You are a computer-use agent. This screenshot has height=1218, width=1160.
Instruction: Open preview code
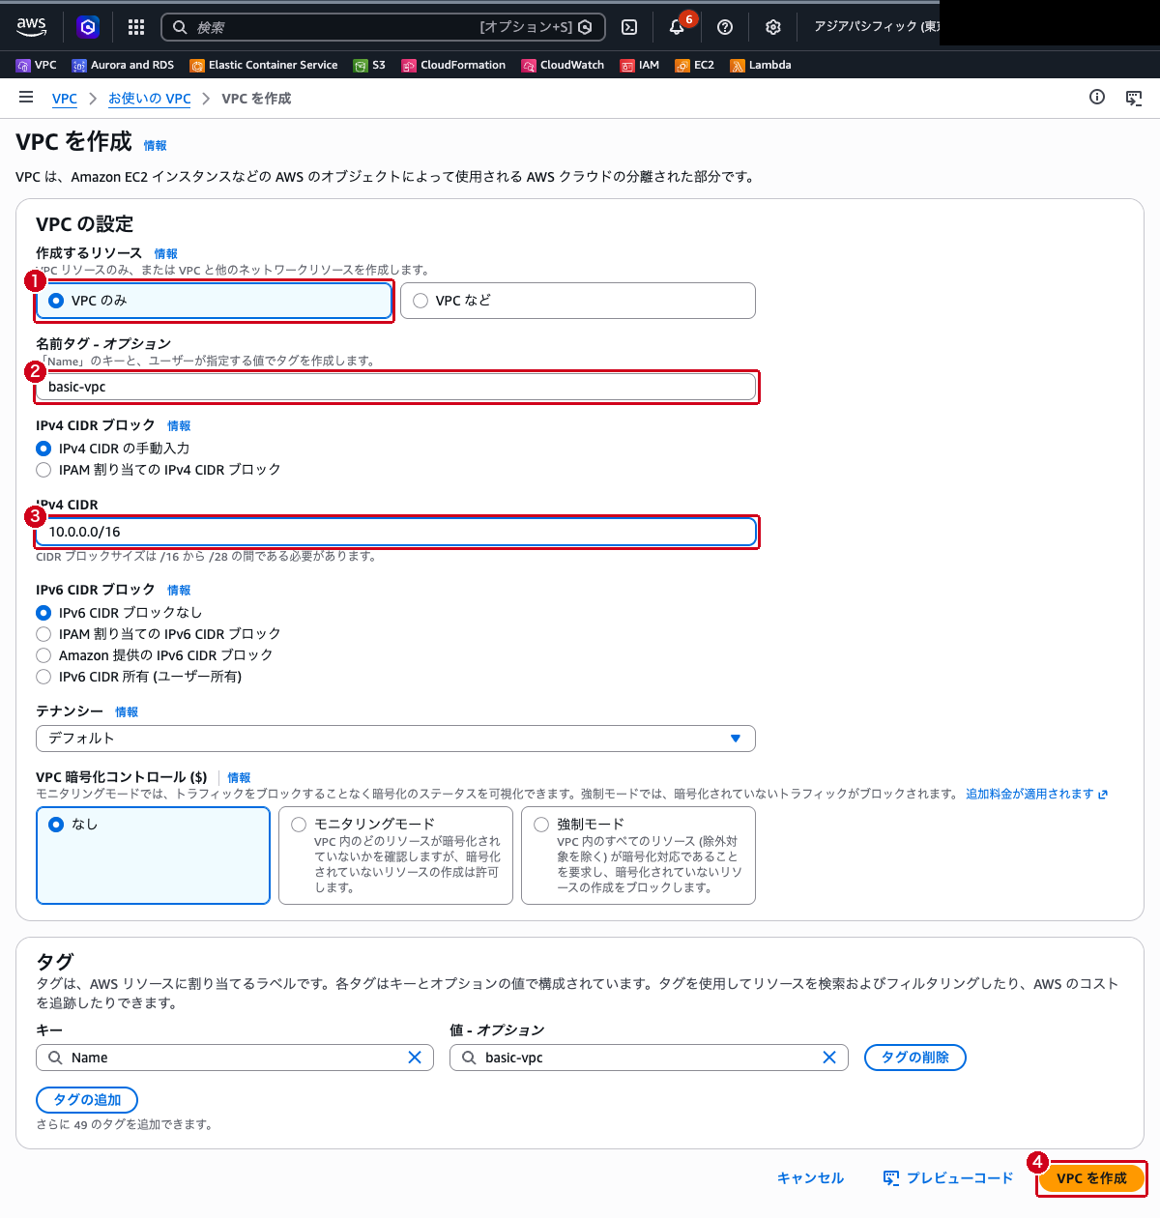[948, 1178]
